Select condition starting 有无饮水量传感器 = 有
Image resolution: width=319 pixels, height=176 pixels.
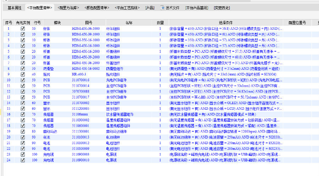pos(213,114)
